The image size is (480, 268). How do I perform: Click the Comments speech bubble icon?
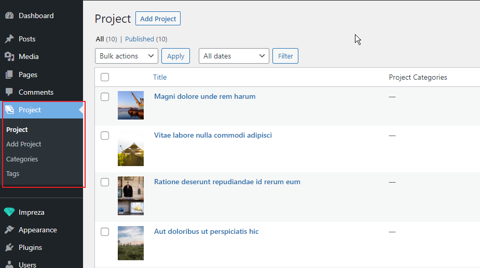[x=9, y=92]
